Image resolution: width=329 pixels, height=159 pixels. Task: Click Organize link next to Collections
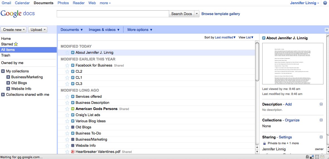292,120
